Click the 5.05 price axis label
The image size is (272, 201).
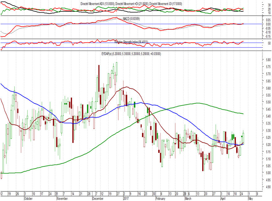click(x=268, y=166)
